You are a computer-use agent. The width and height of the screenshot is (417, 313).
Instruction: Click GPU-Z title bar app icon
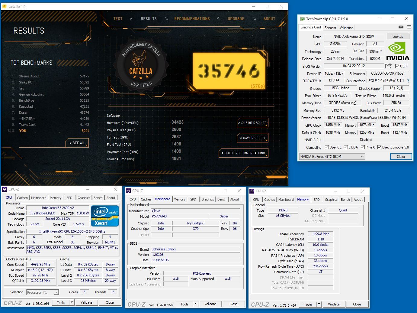[302, 19]
